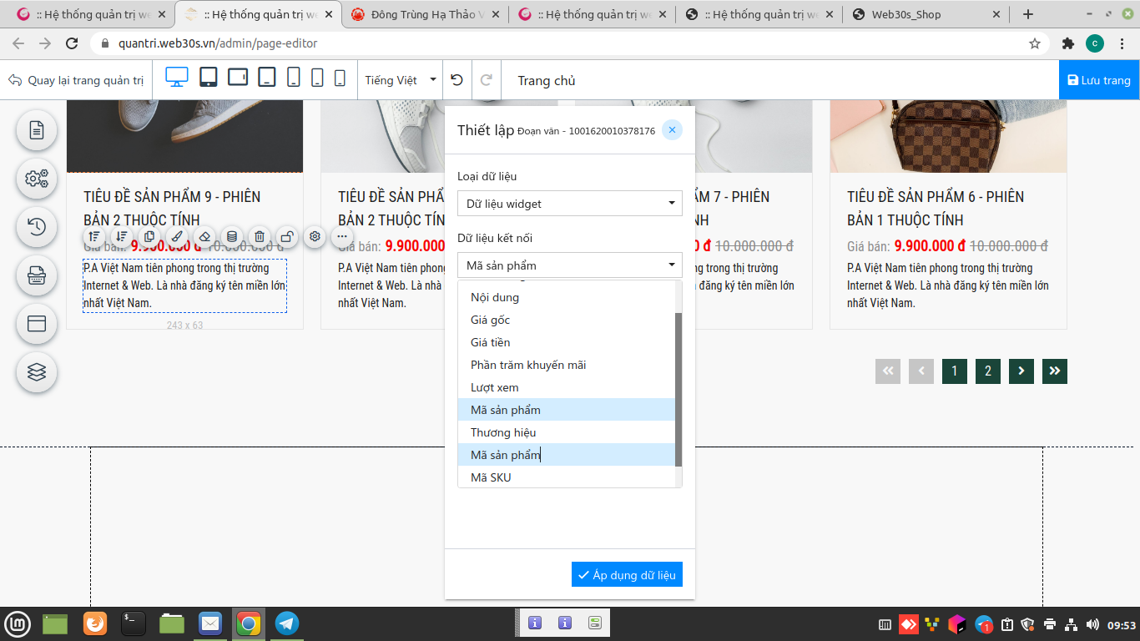
Task: Select the dashed-outline paragraph in product 9
Action: coord(184,285)
